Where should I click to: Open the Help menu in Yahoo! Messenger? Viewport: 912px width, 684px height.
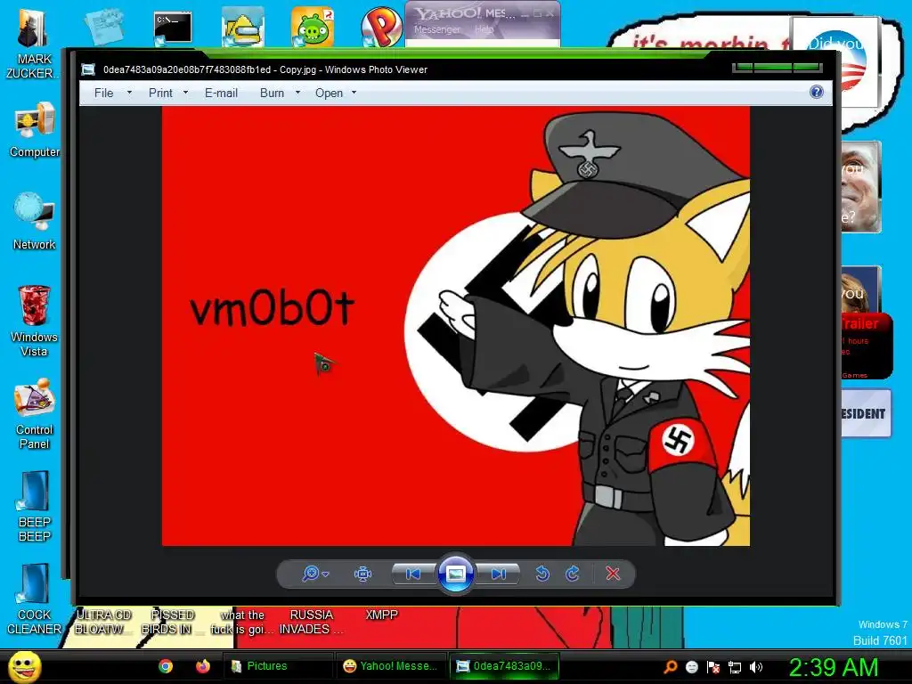coord(484,29)
